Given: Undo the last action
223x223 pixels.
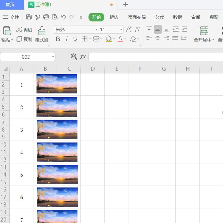Looking at the screenshot, I should 63,17.
